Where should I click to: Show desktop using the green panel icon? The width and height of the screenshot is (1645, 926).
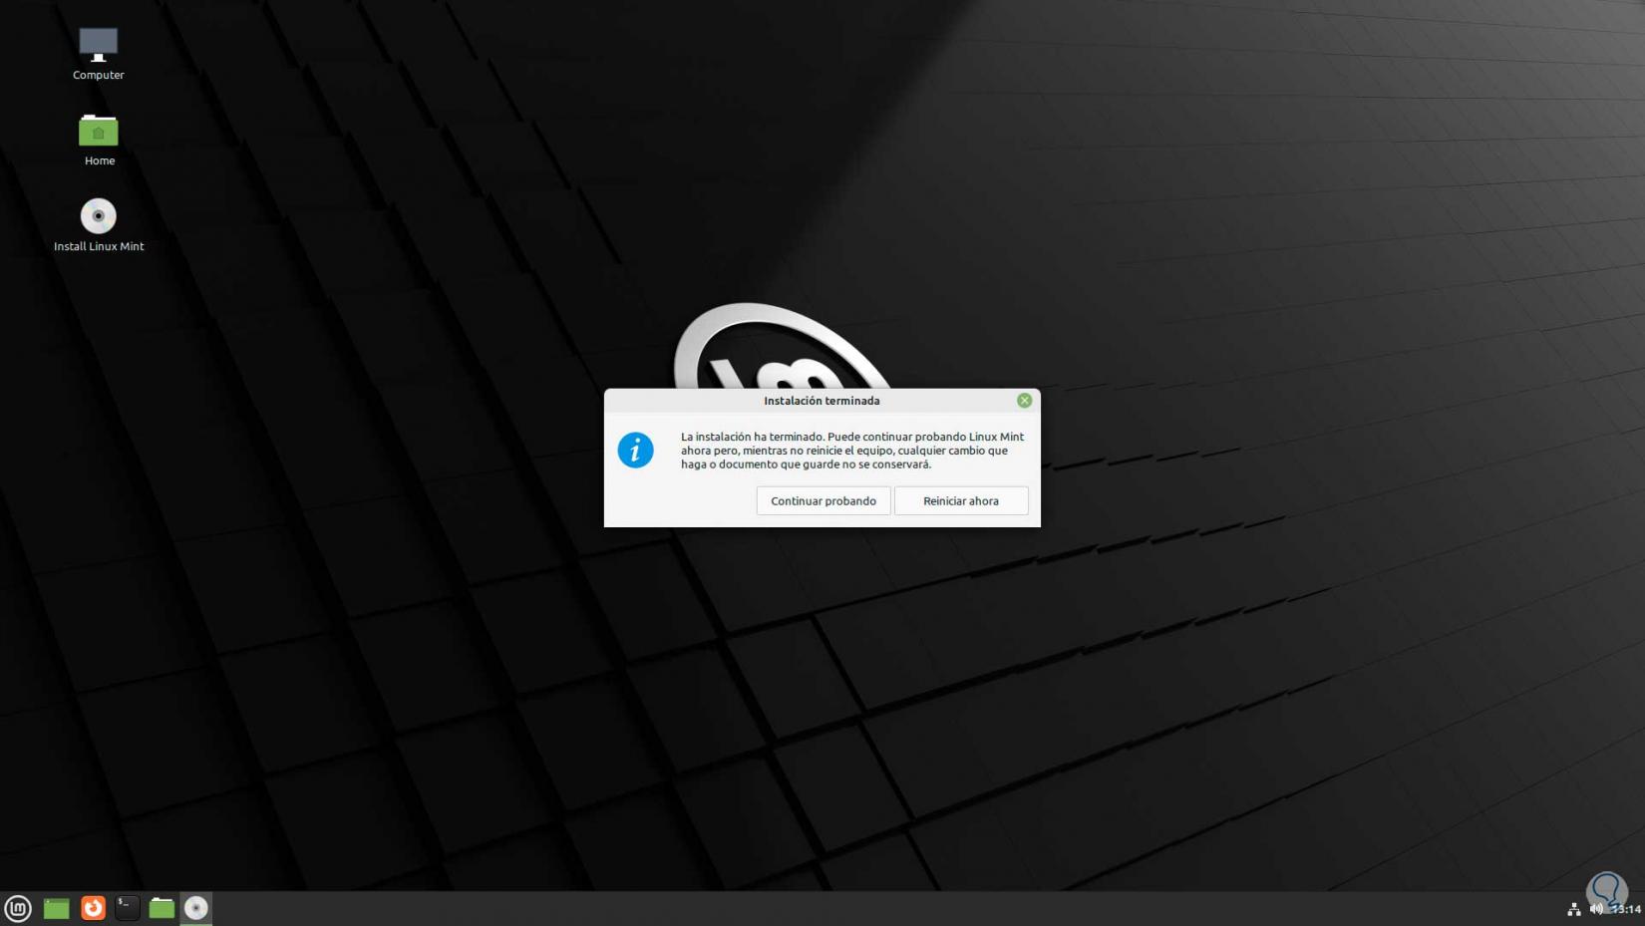pos(56,908)
